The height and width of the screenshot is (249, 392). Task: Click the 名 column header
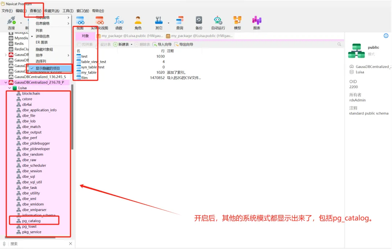pyautogui.click(x=78, y=51)
